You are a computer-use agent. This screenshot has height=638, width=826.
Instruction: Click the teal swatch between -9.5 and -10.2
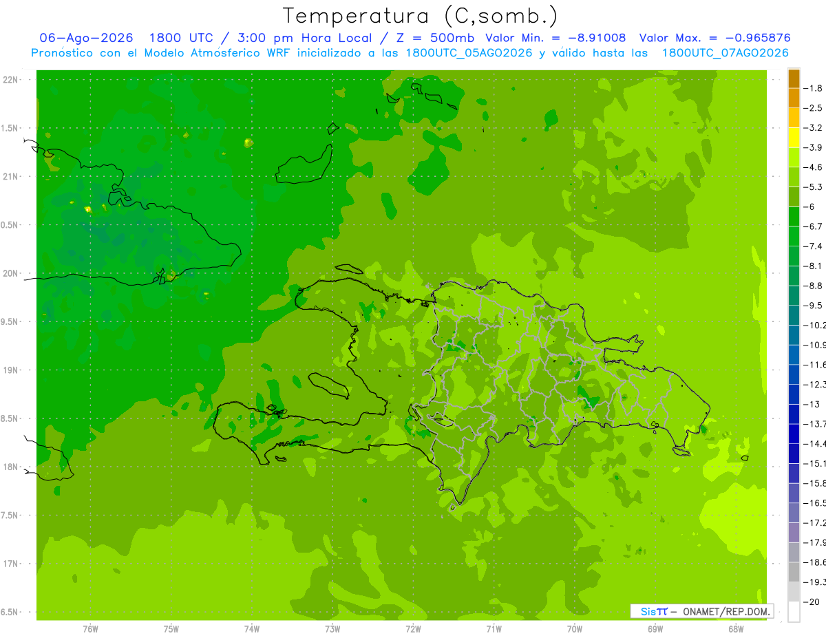click(794, 315)
